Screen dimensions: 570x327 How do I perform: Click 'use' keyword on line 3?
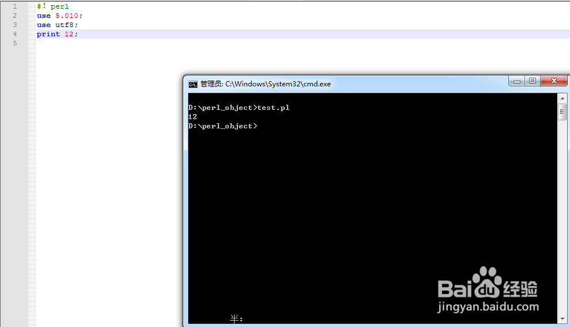pos(44,25)
